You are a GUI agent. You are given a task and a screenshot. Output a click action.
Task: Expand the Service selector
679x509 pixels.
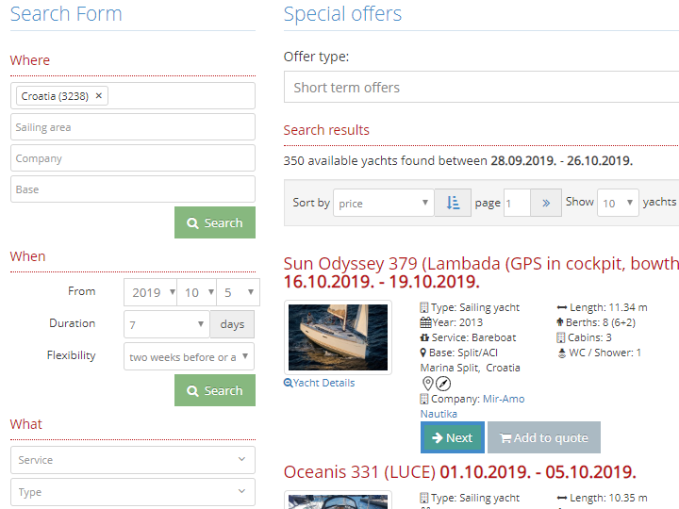[133, 460]
